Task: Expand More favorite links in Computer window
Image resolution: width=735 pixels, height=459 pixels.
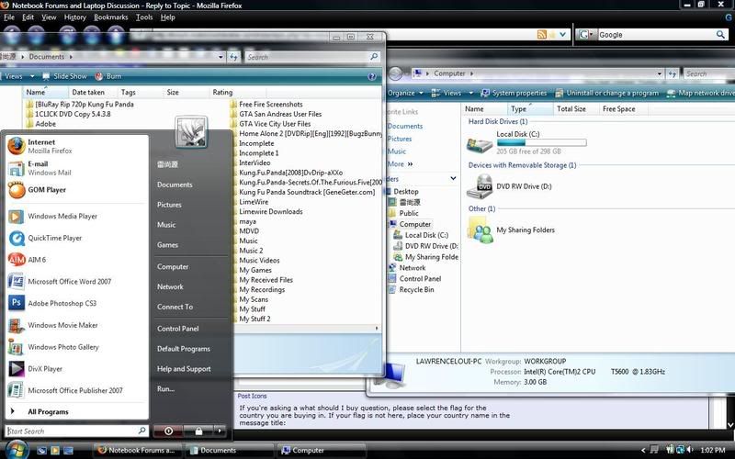Action: pos(400,164)
